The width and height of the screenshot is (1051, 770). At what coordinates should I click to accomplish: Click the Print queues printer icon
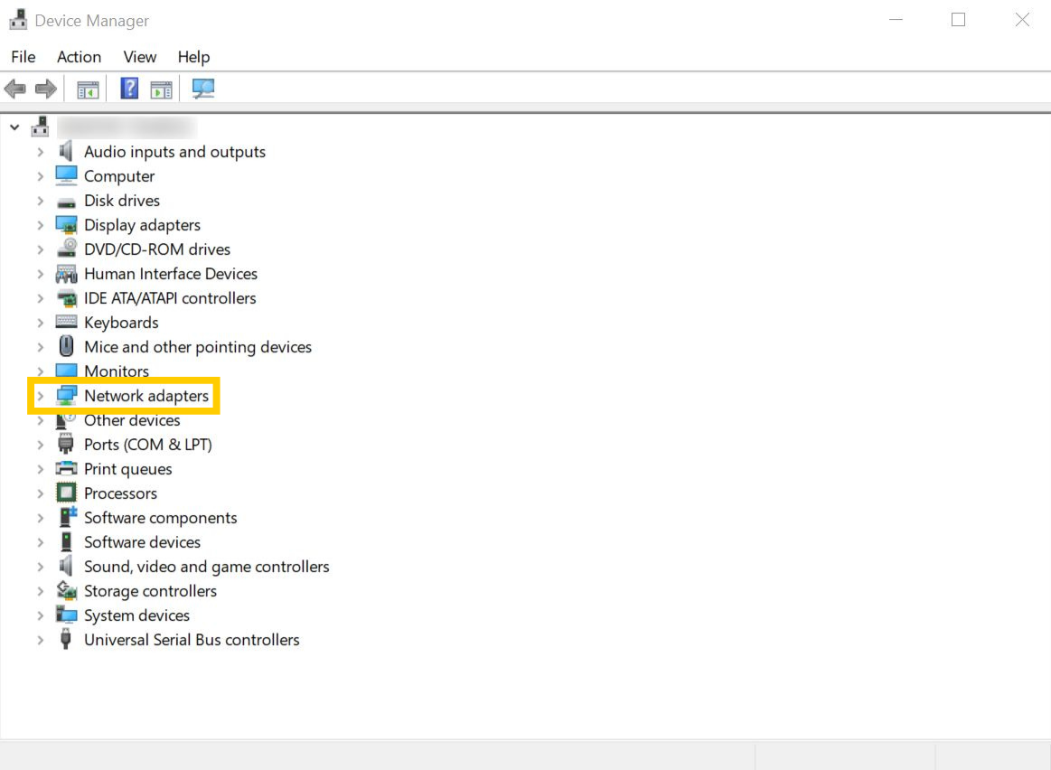(66, 468)
